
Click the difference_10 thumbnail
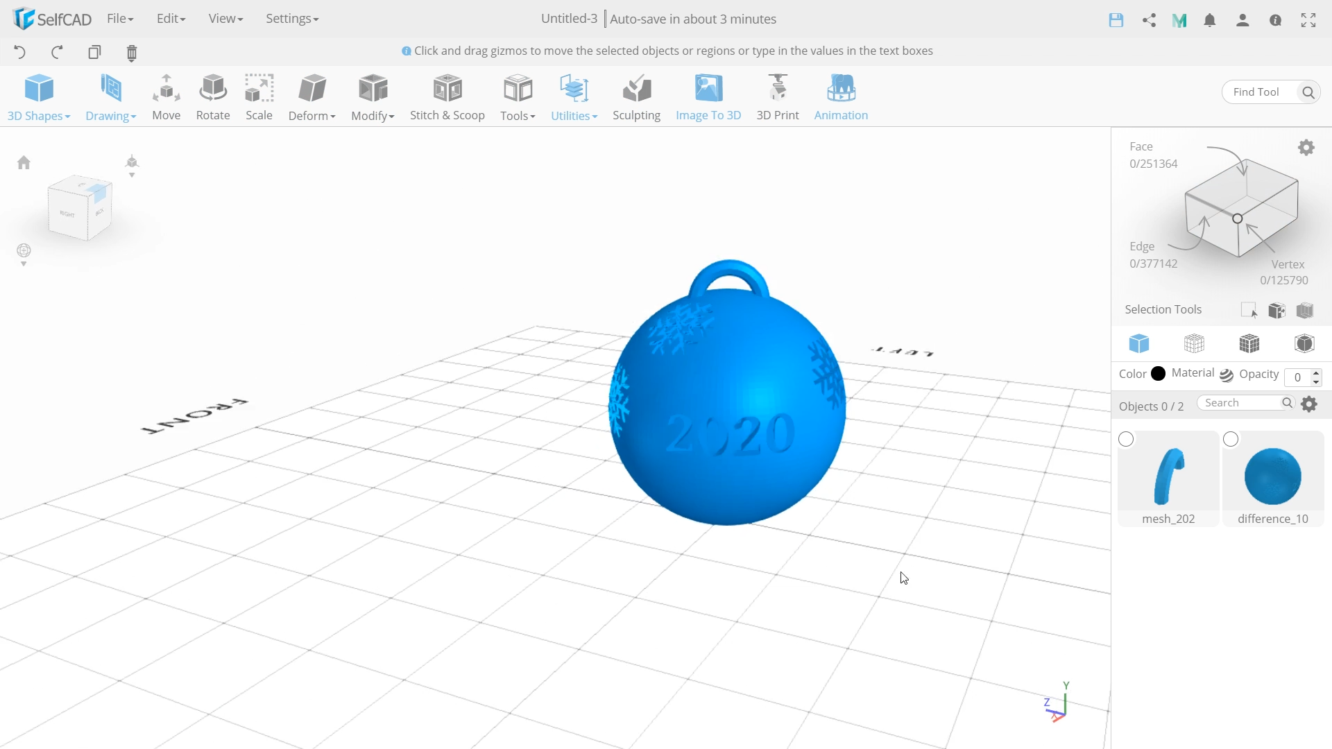coord(1273,476)
